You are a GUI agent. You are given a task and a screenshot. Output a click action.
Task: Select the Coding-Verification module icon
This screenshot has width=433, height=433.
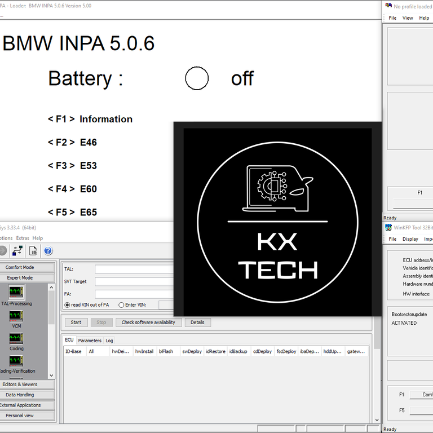[16, 361]
